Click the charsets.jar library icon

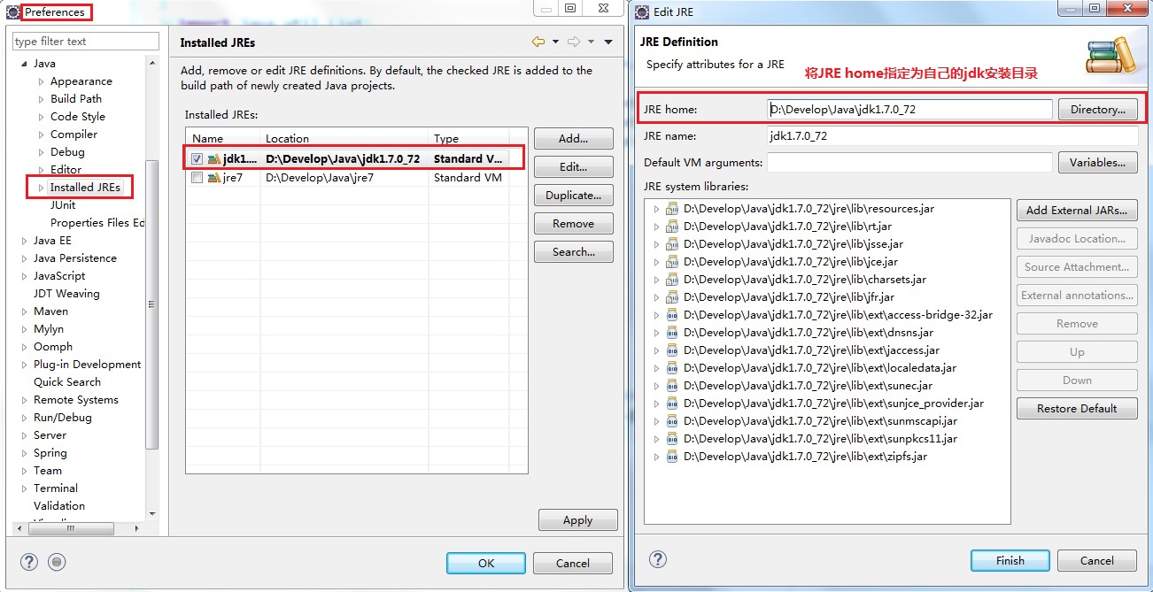coord(672,280)
